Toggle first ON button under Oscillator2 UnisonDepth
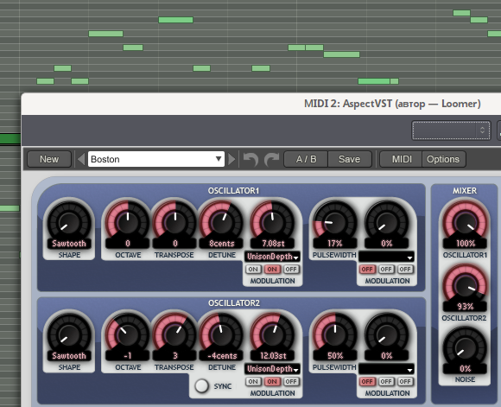 pos(253,381)
